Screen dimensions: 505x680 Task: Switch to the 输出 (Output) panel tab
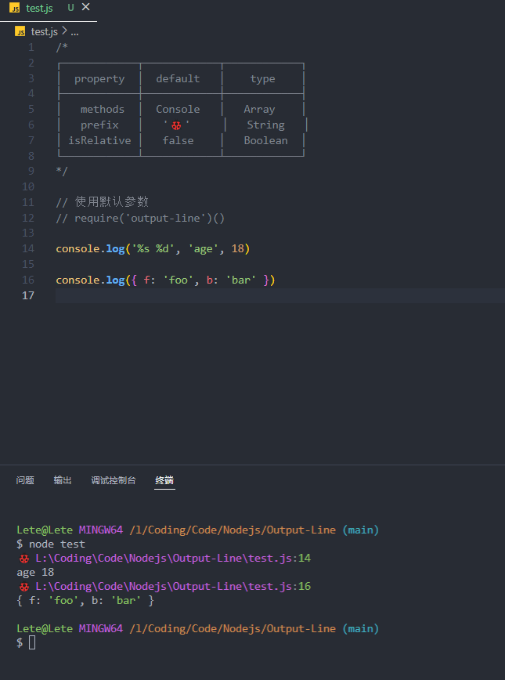[x=62, y=480]
